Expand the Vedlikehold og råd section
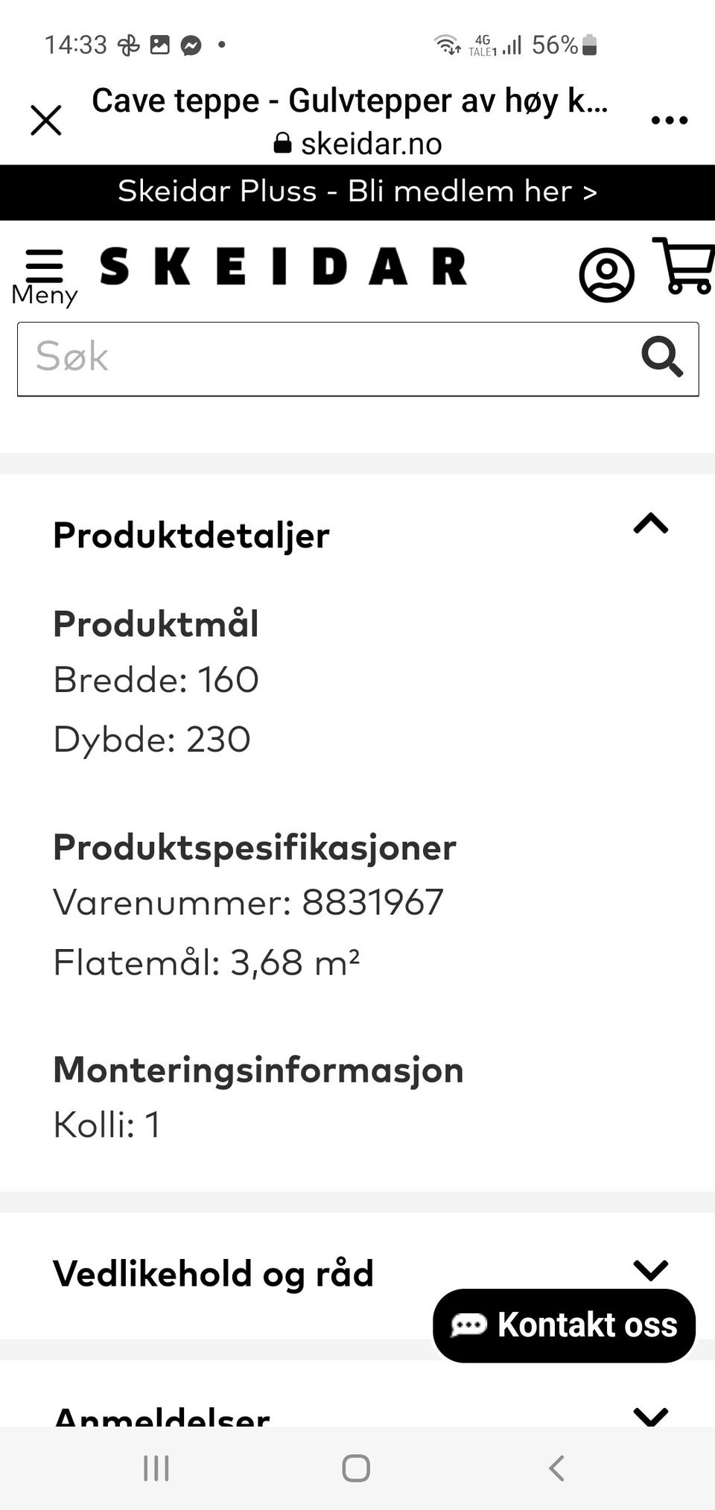Viewport: 715px width, 1510px height. 650,1269
